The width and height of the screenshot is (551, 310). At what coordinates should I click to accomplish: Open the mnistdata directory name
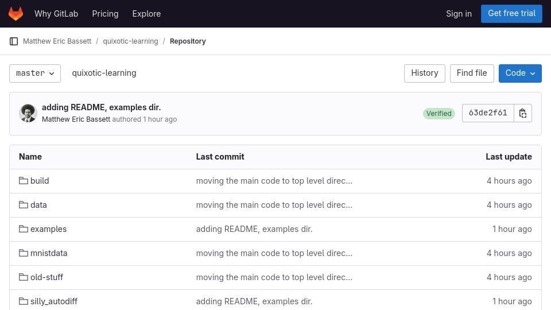tap(49, 253)
